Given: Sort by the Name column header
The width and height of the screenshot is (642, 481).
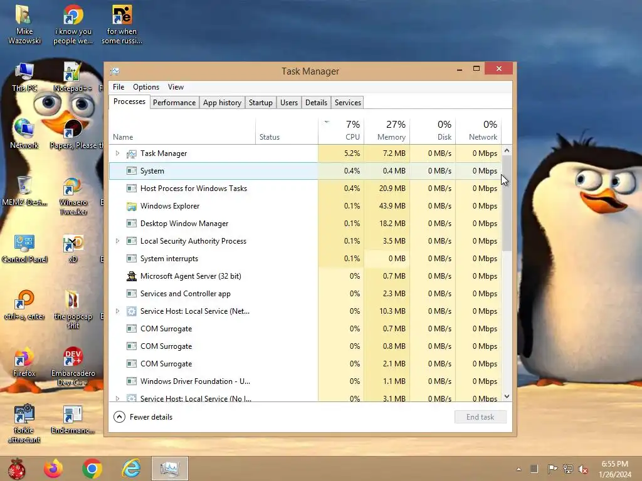Looking at the screenshot, I should (x=182, y=130).
